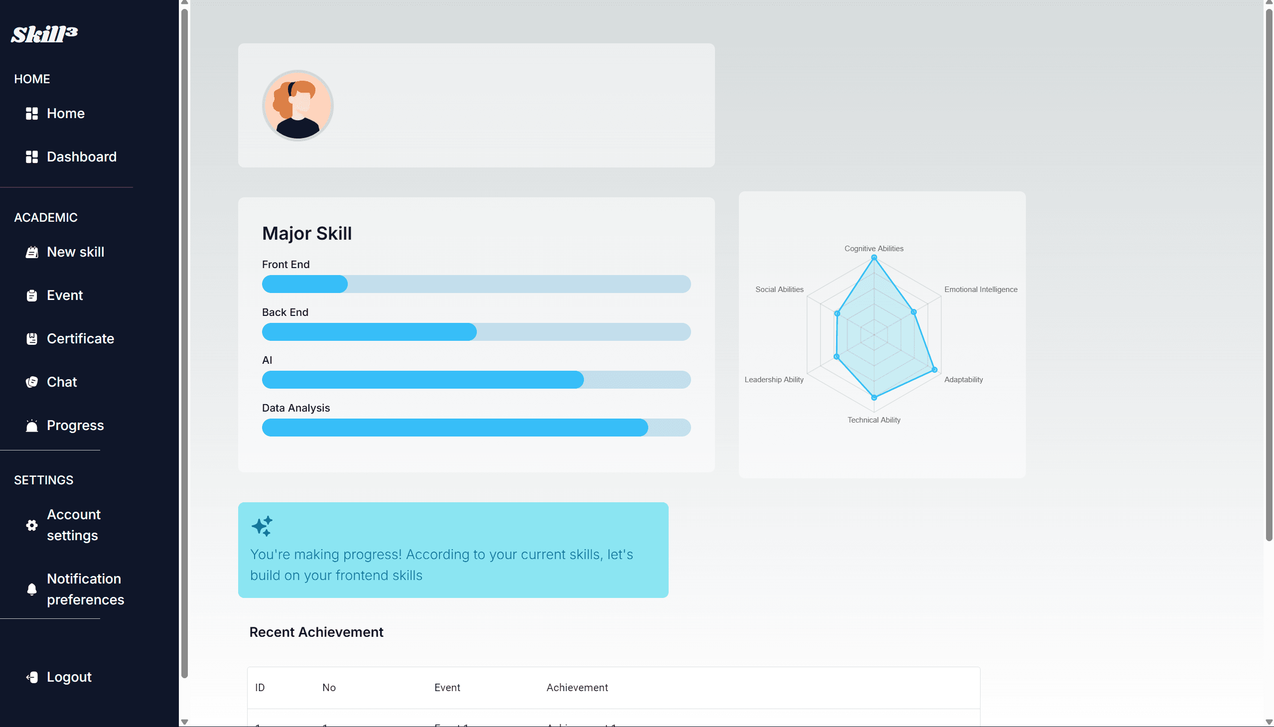This screenshot has height=727, width=1274.
Task: Click the Account settings gear icon
Action: (31, 525)
